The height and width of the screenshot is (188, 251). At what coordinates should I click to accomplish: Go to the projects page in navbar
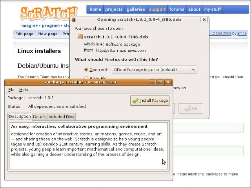[114, 9]
